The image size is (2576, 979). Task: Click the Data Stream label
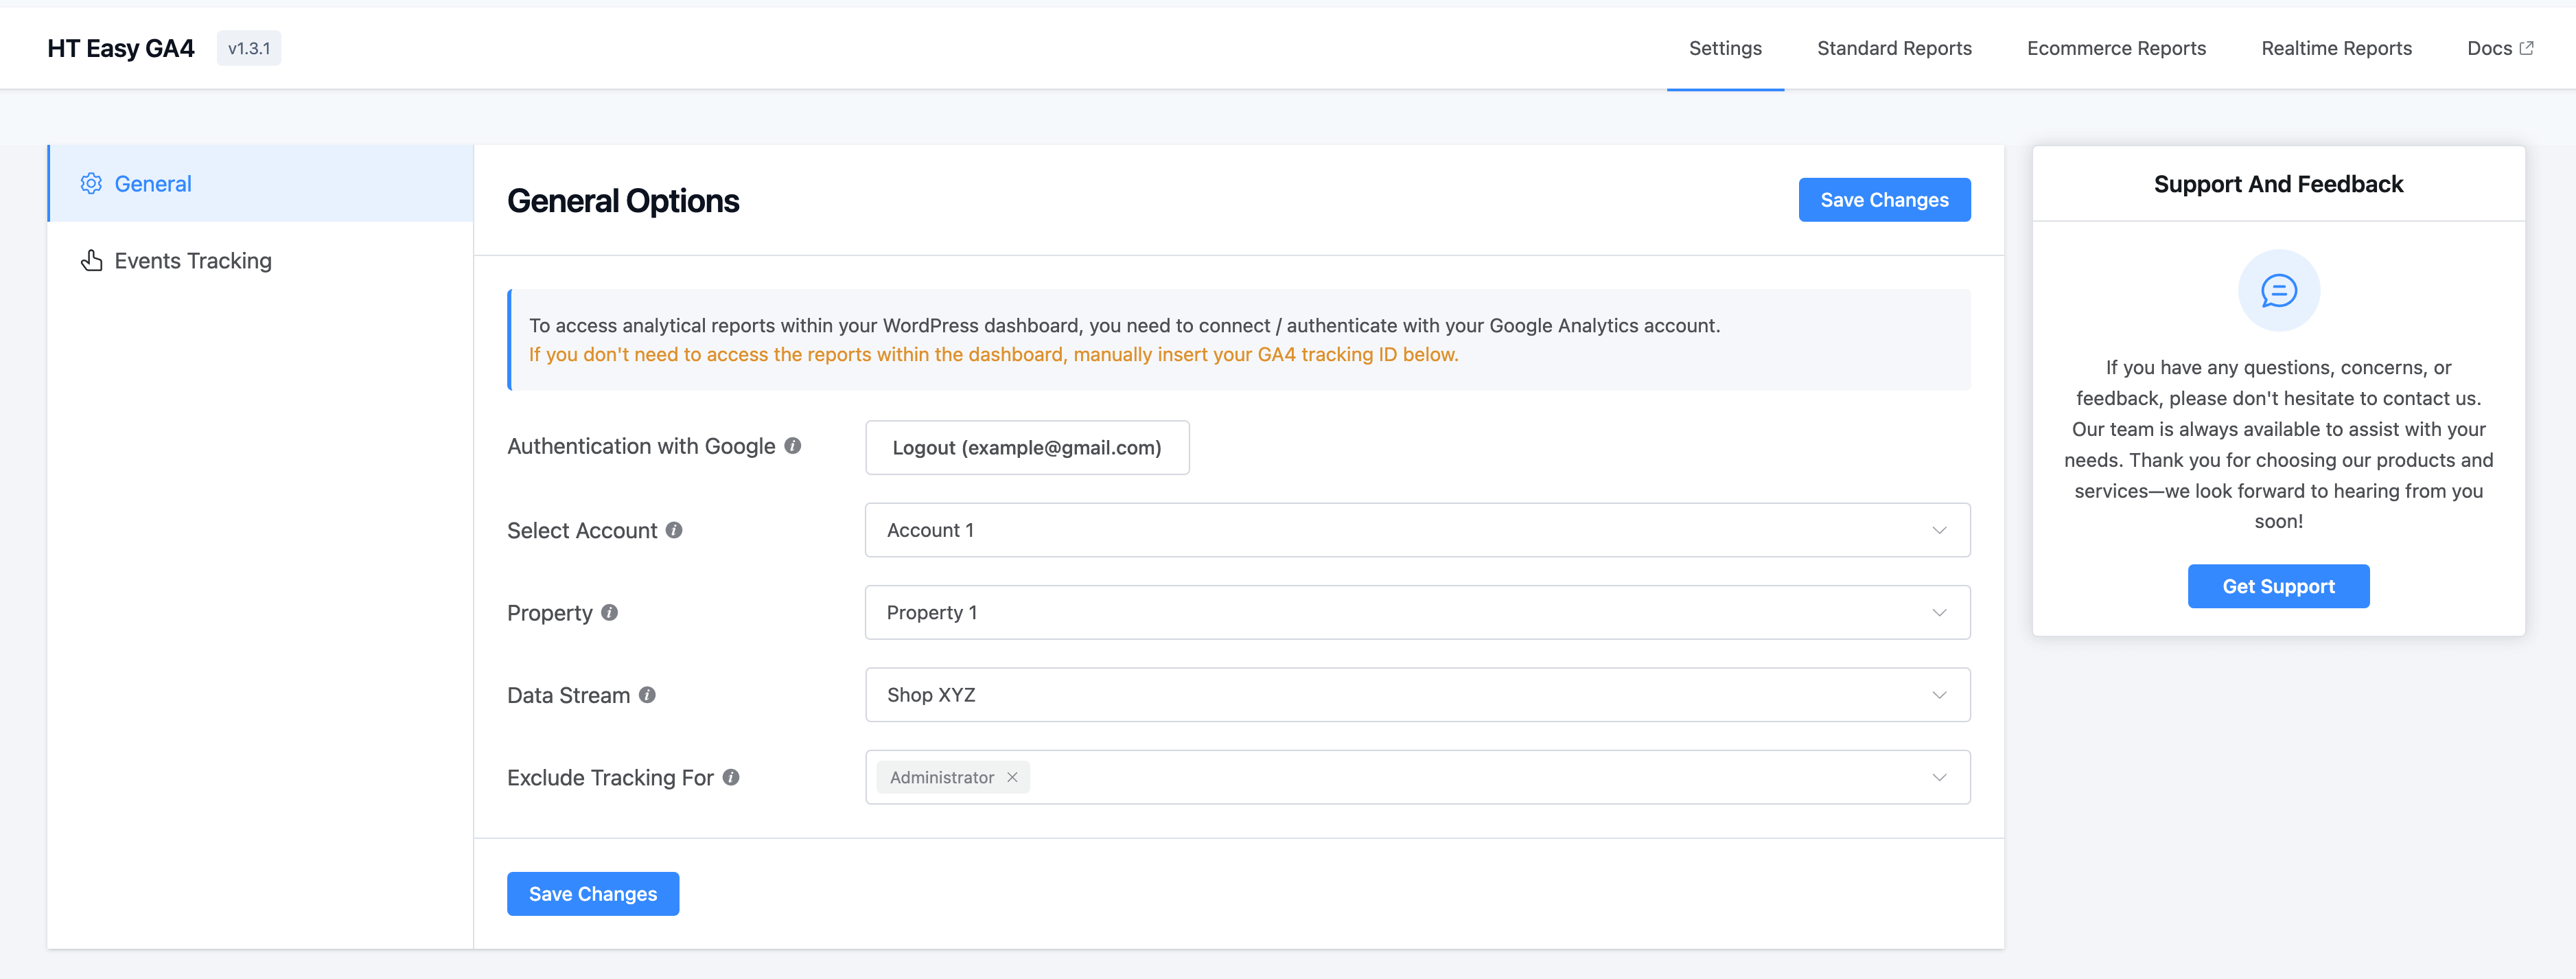(568, 695)
